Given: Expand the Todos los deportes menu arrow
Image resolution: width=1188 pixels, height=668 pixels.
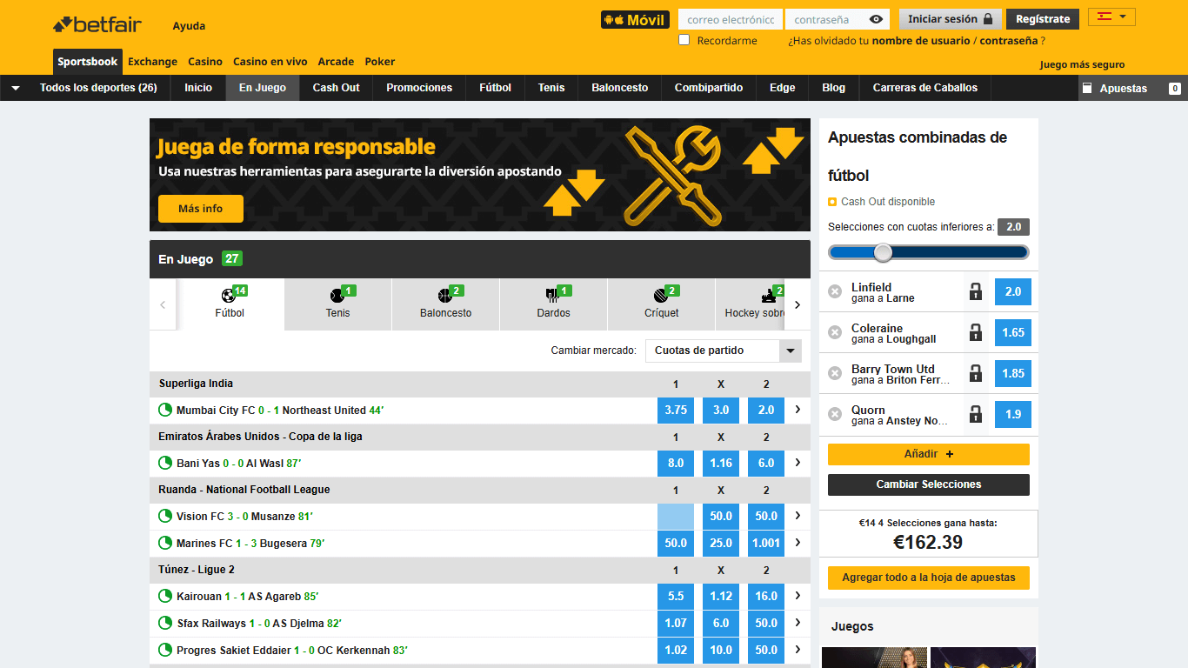Looking at the screenshot, I should pyautogui.click(x=16, y=88).
